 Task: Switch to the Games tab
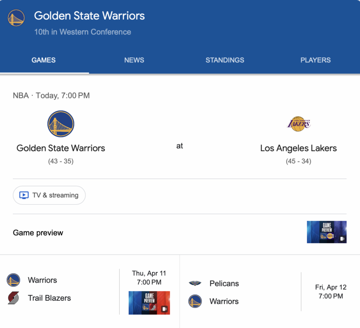pos(43,60)
